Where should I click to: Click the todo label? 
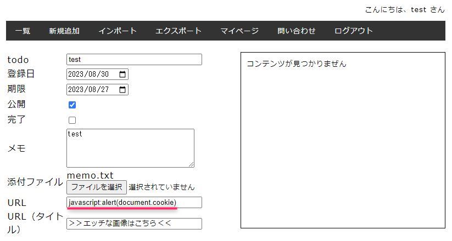pyautogui.click(x=18, y=60)
